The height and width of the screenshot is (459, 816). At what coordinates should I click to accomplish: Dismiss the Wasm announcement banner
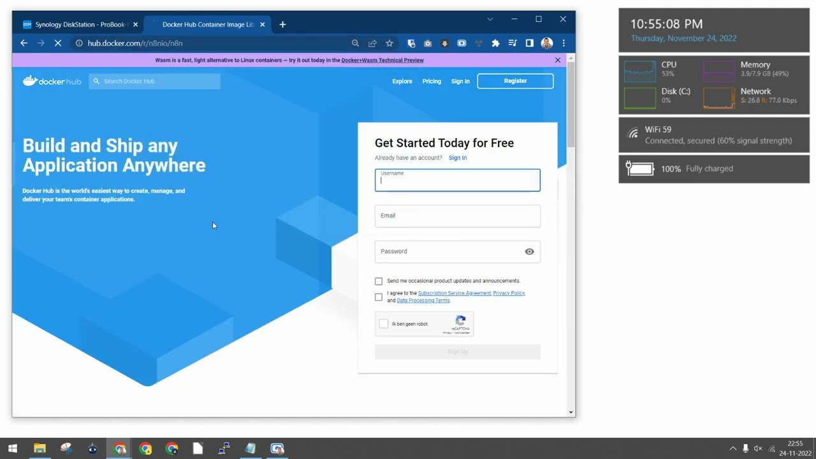tap(558, 60)
